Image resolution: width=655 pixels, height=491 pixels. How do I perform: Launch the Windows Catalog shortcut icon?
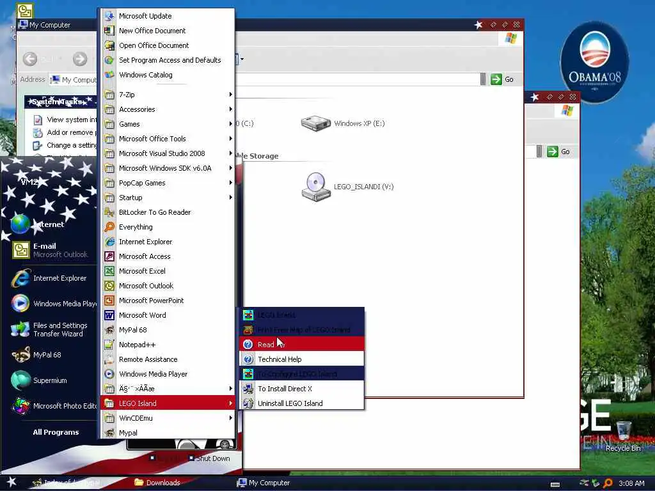pyautogui.click(x=109, y=75)
